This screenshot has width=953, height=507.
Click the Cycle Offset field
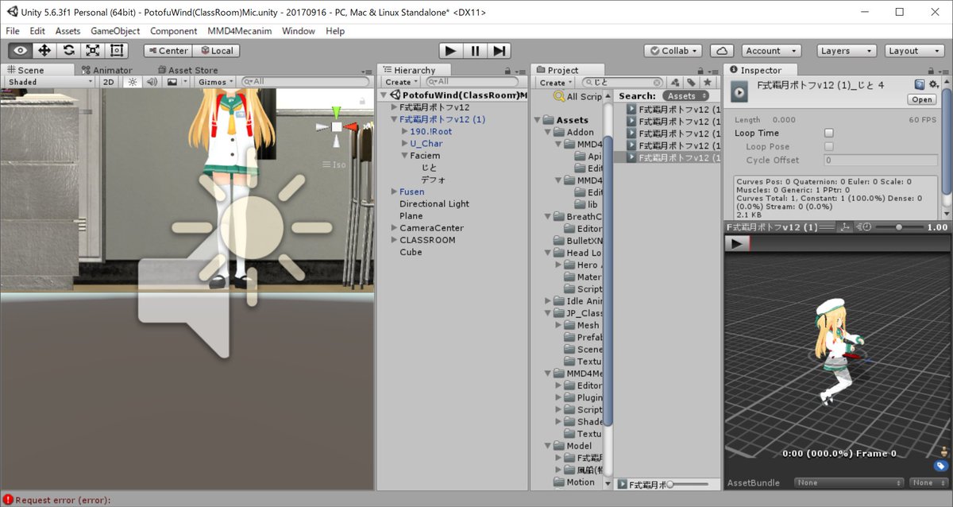(880, 160)
